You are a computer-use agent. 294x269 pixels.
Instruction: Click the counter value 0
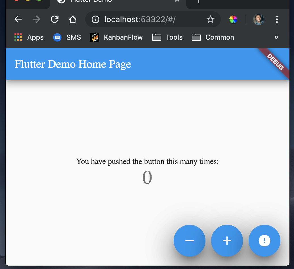[147, 177]
